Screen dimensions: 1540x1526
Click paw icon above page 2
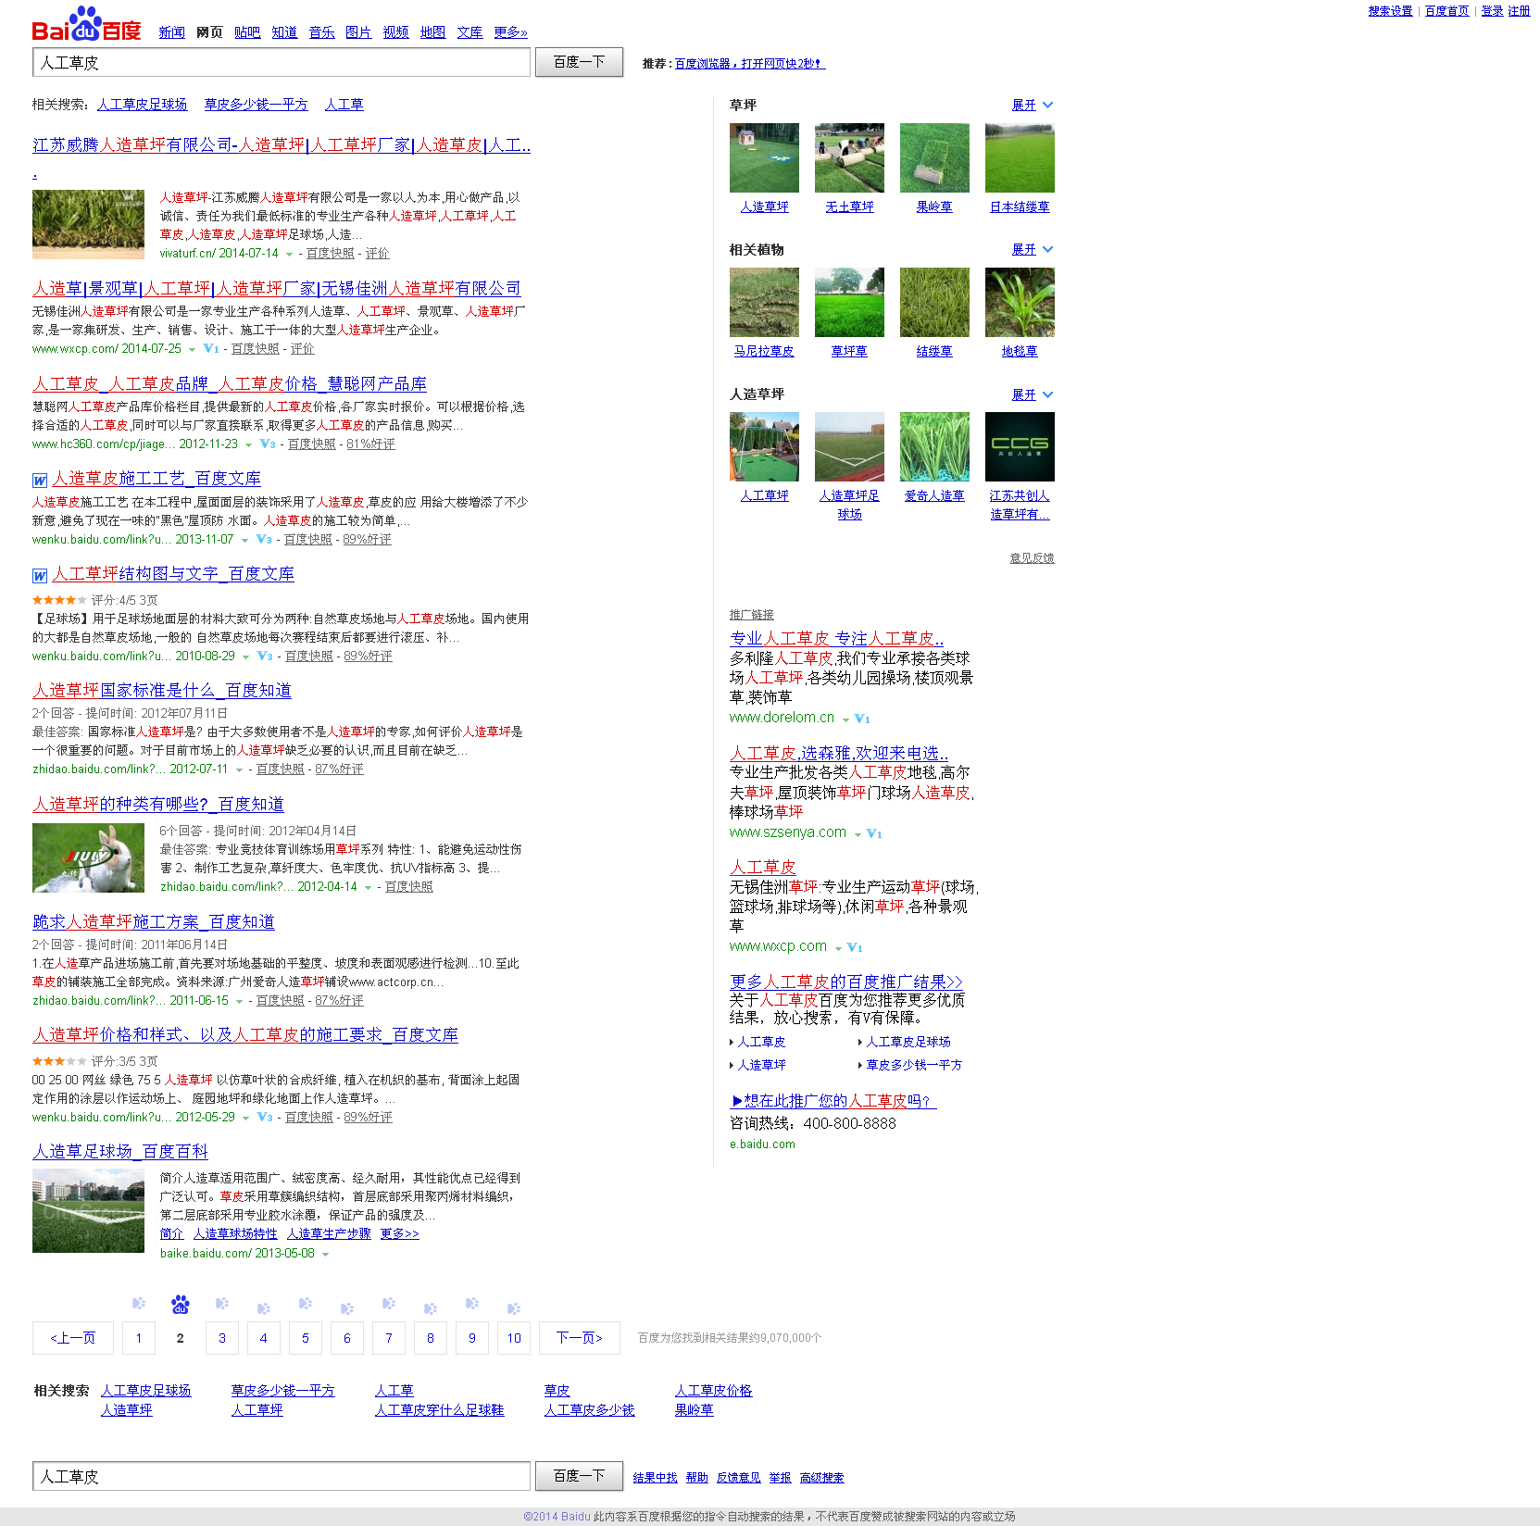click(181, 1305)
